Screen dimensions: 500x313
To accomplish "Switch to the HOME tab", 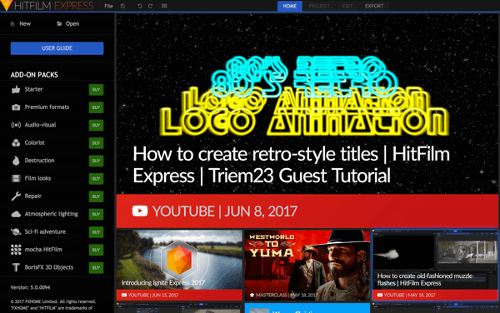I will tap(289, 6).
